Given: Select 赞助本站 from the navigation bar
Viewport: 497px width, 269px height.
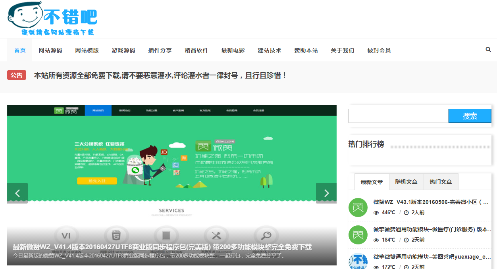Looking at the screenshot, I should (306, 50).
